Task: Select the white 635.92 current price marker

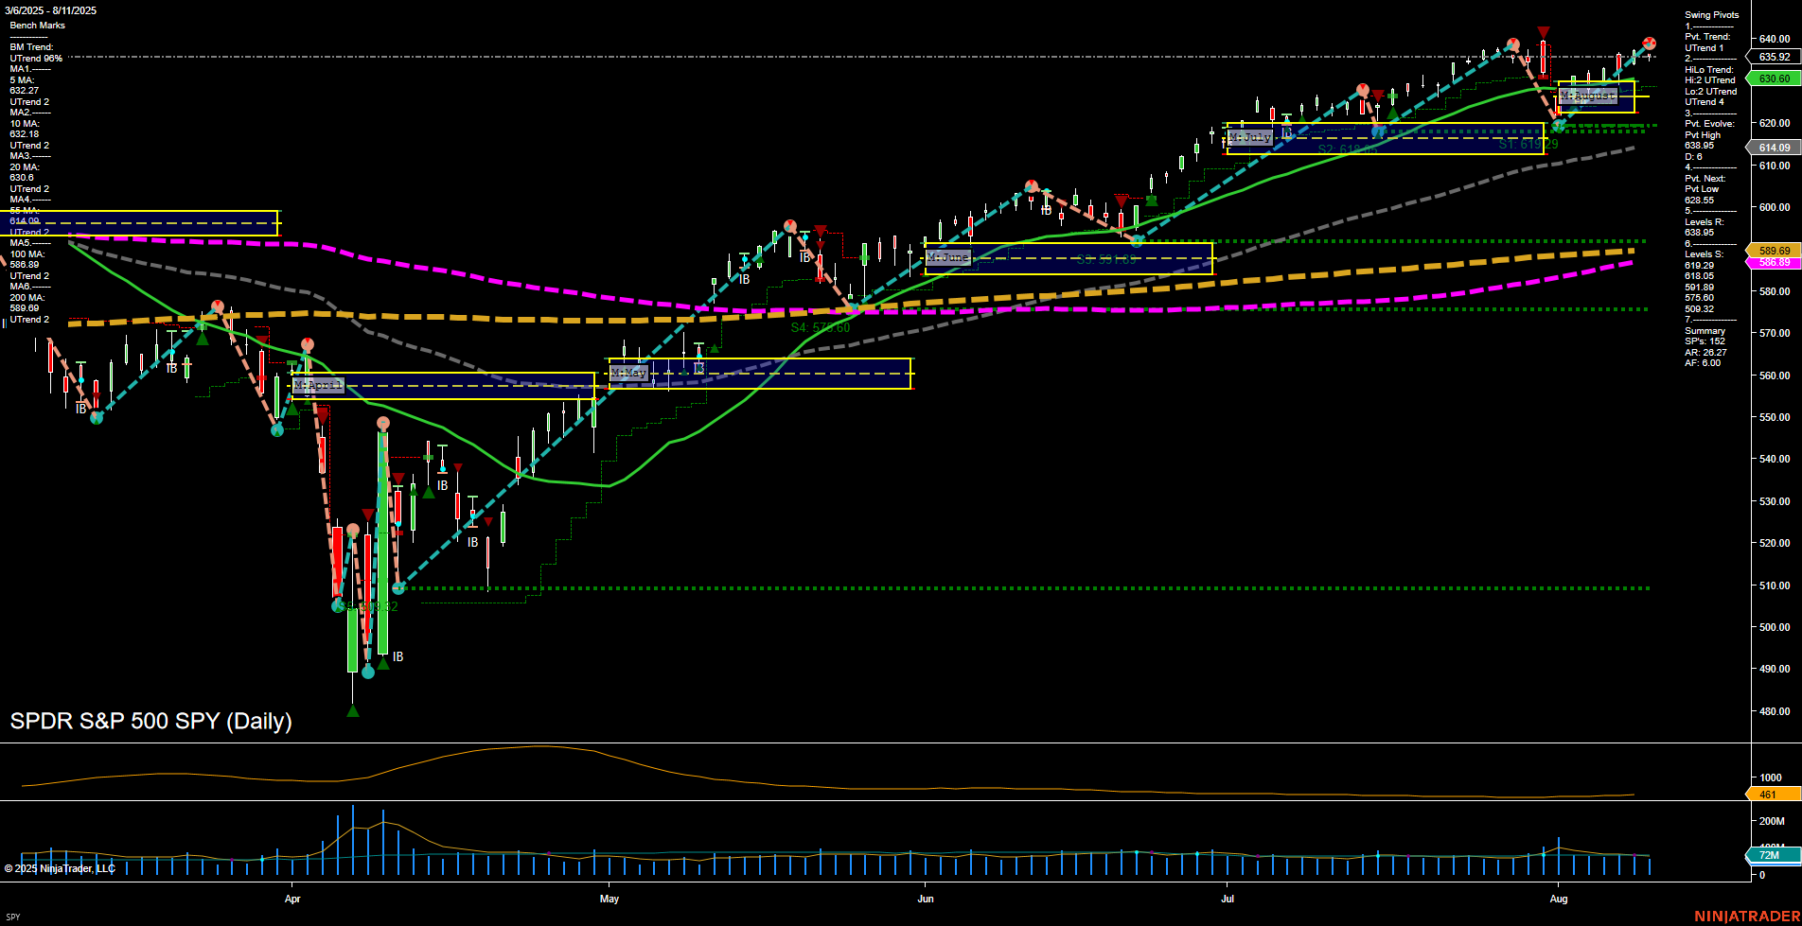Action: click(1774, 58)
